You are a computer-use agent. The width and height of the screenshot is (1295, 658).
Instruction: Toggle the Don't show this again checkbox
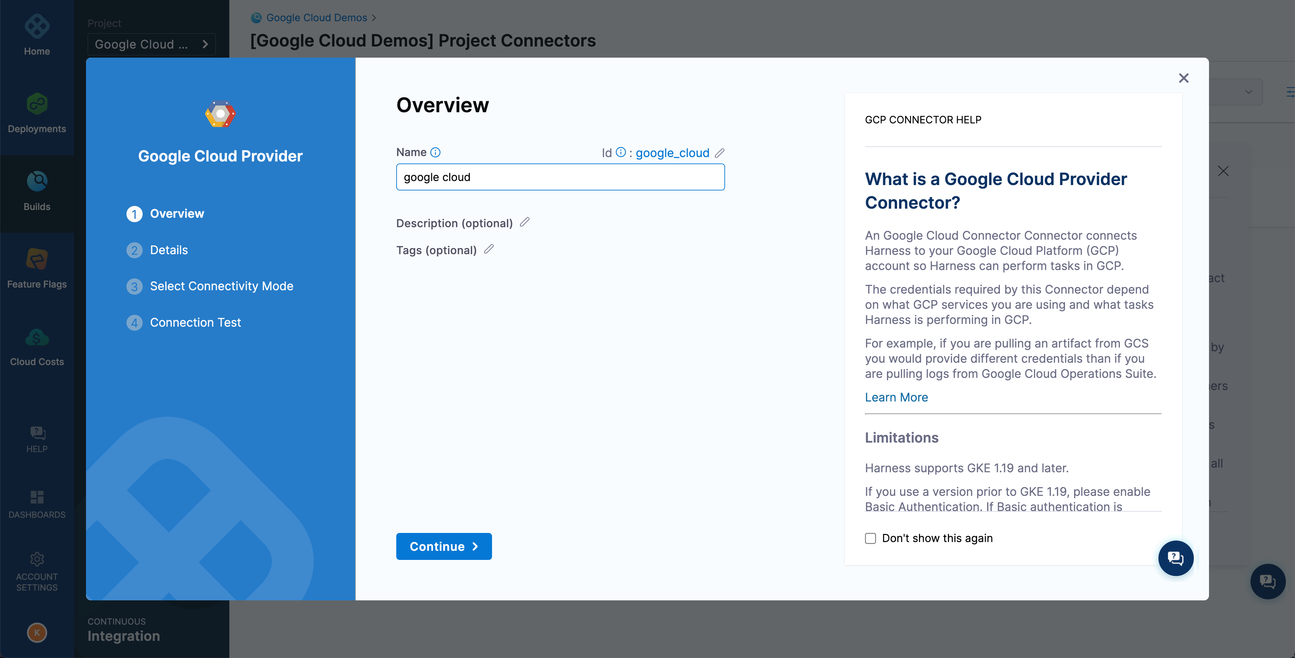tap(870, 538)
